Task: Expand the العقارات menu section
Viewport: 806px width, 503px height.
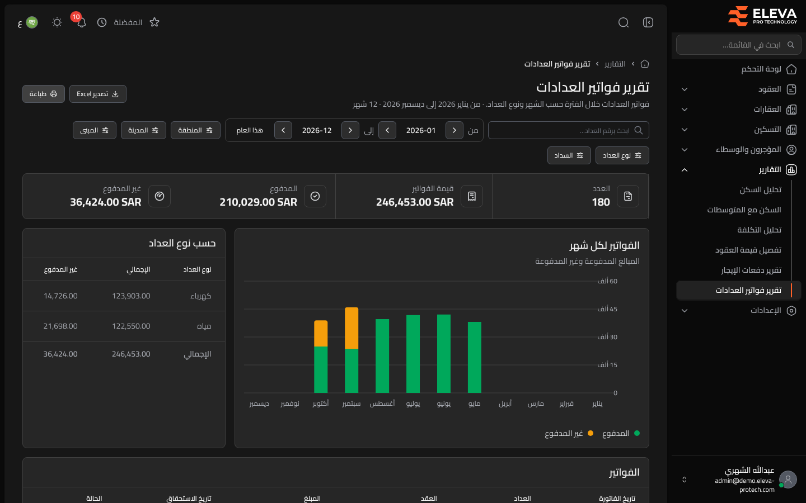Action: click(x=685, y=110)
